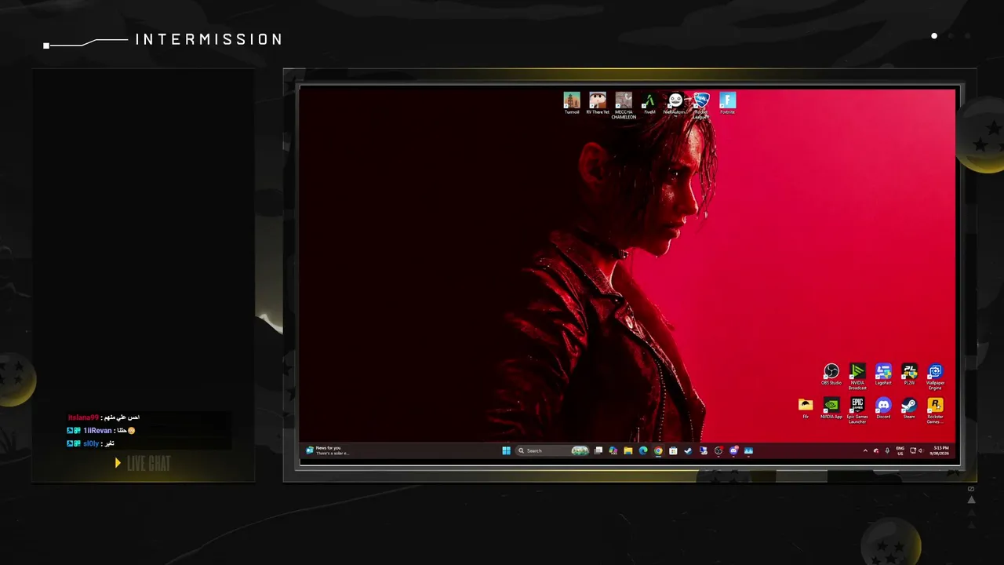This screenshot has width=1004, height=565.
Task: Launch the Steam desktop shortcut
Action: [x=909, y=408]
